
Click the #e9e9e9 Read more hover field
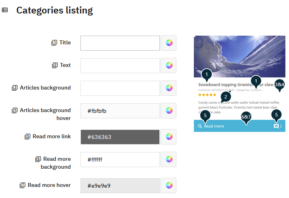point(120,185)
